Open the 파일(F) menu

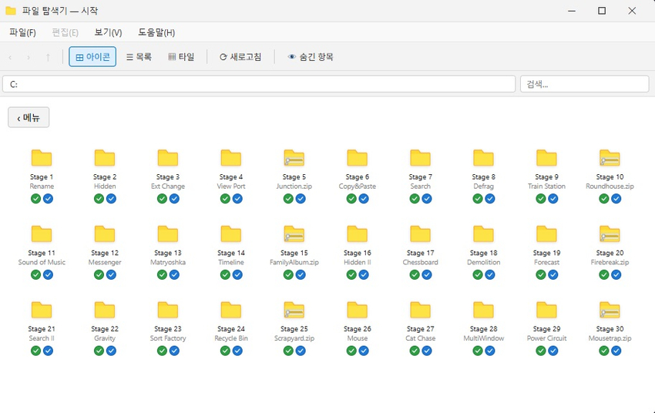[x=22, y=32]
